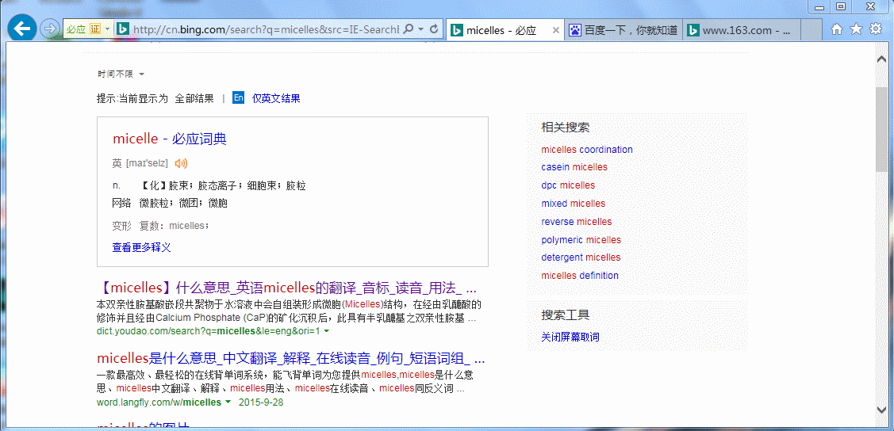894x431 pixels.
Task: Open the Tools gear icon
Action: [876, 29]
